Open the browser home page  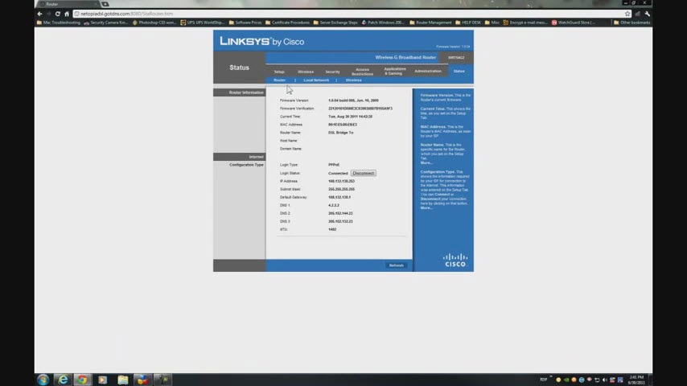coord(67,14)
